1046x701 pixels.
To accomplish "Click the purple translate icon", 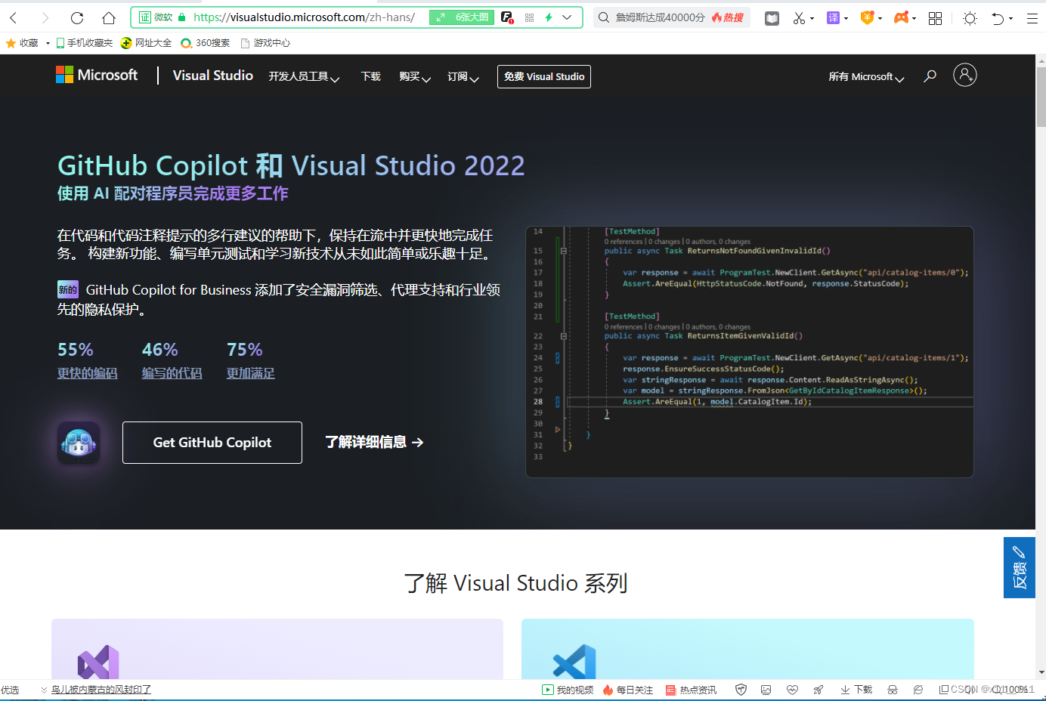I will (x=833, y=18).
